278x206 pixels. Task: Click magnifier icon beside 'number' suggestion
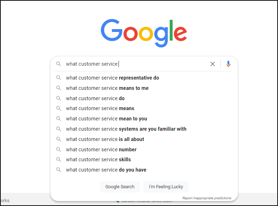[x=59, y=150]
